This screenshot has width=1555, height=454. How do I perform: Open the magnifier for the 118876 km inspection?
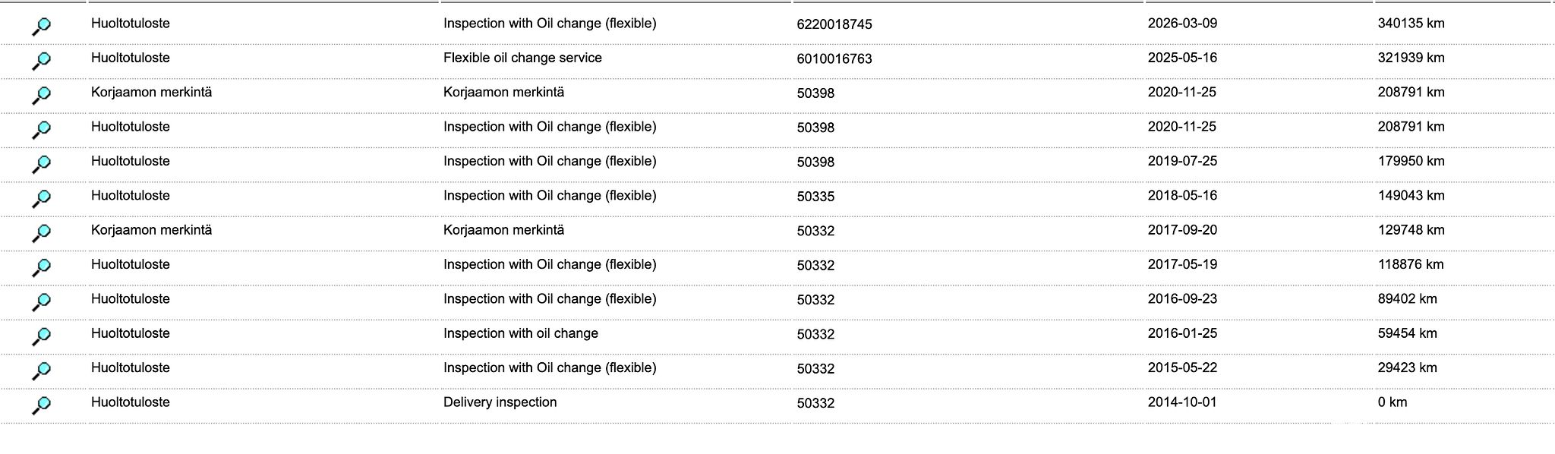42,267
